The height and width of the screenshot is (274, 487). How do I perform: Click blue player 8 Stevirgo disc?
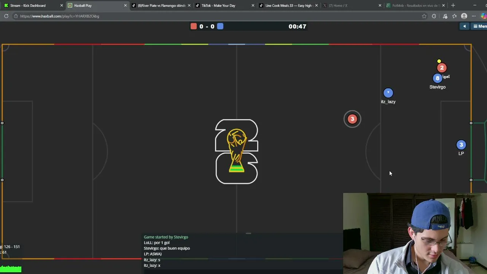(x=438, y=78)
